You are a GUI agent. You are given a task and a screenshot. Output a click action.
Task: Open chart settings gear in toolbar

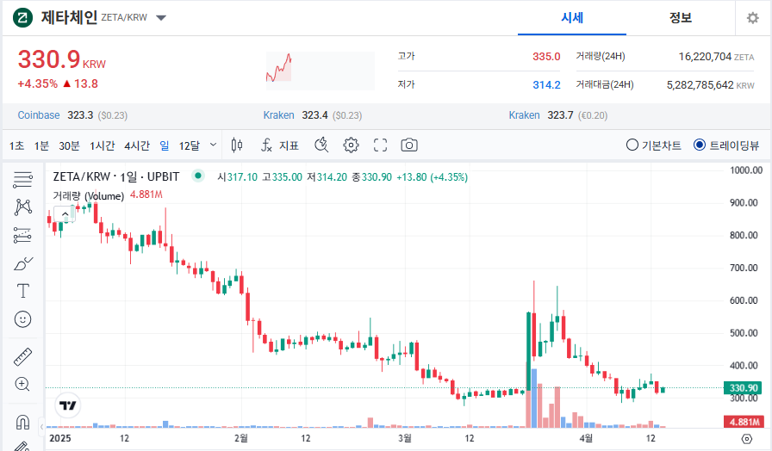(x=351, y=145)
